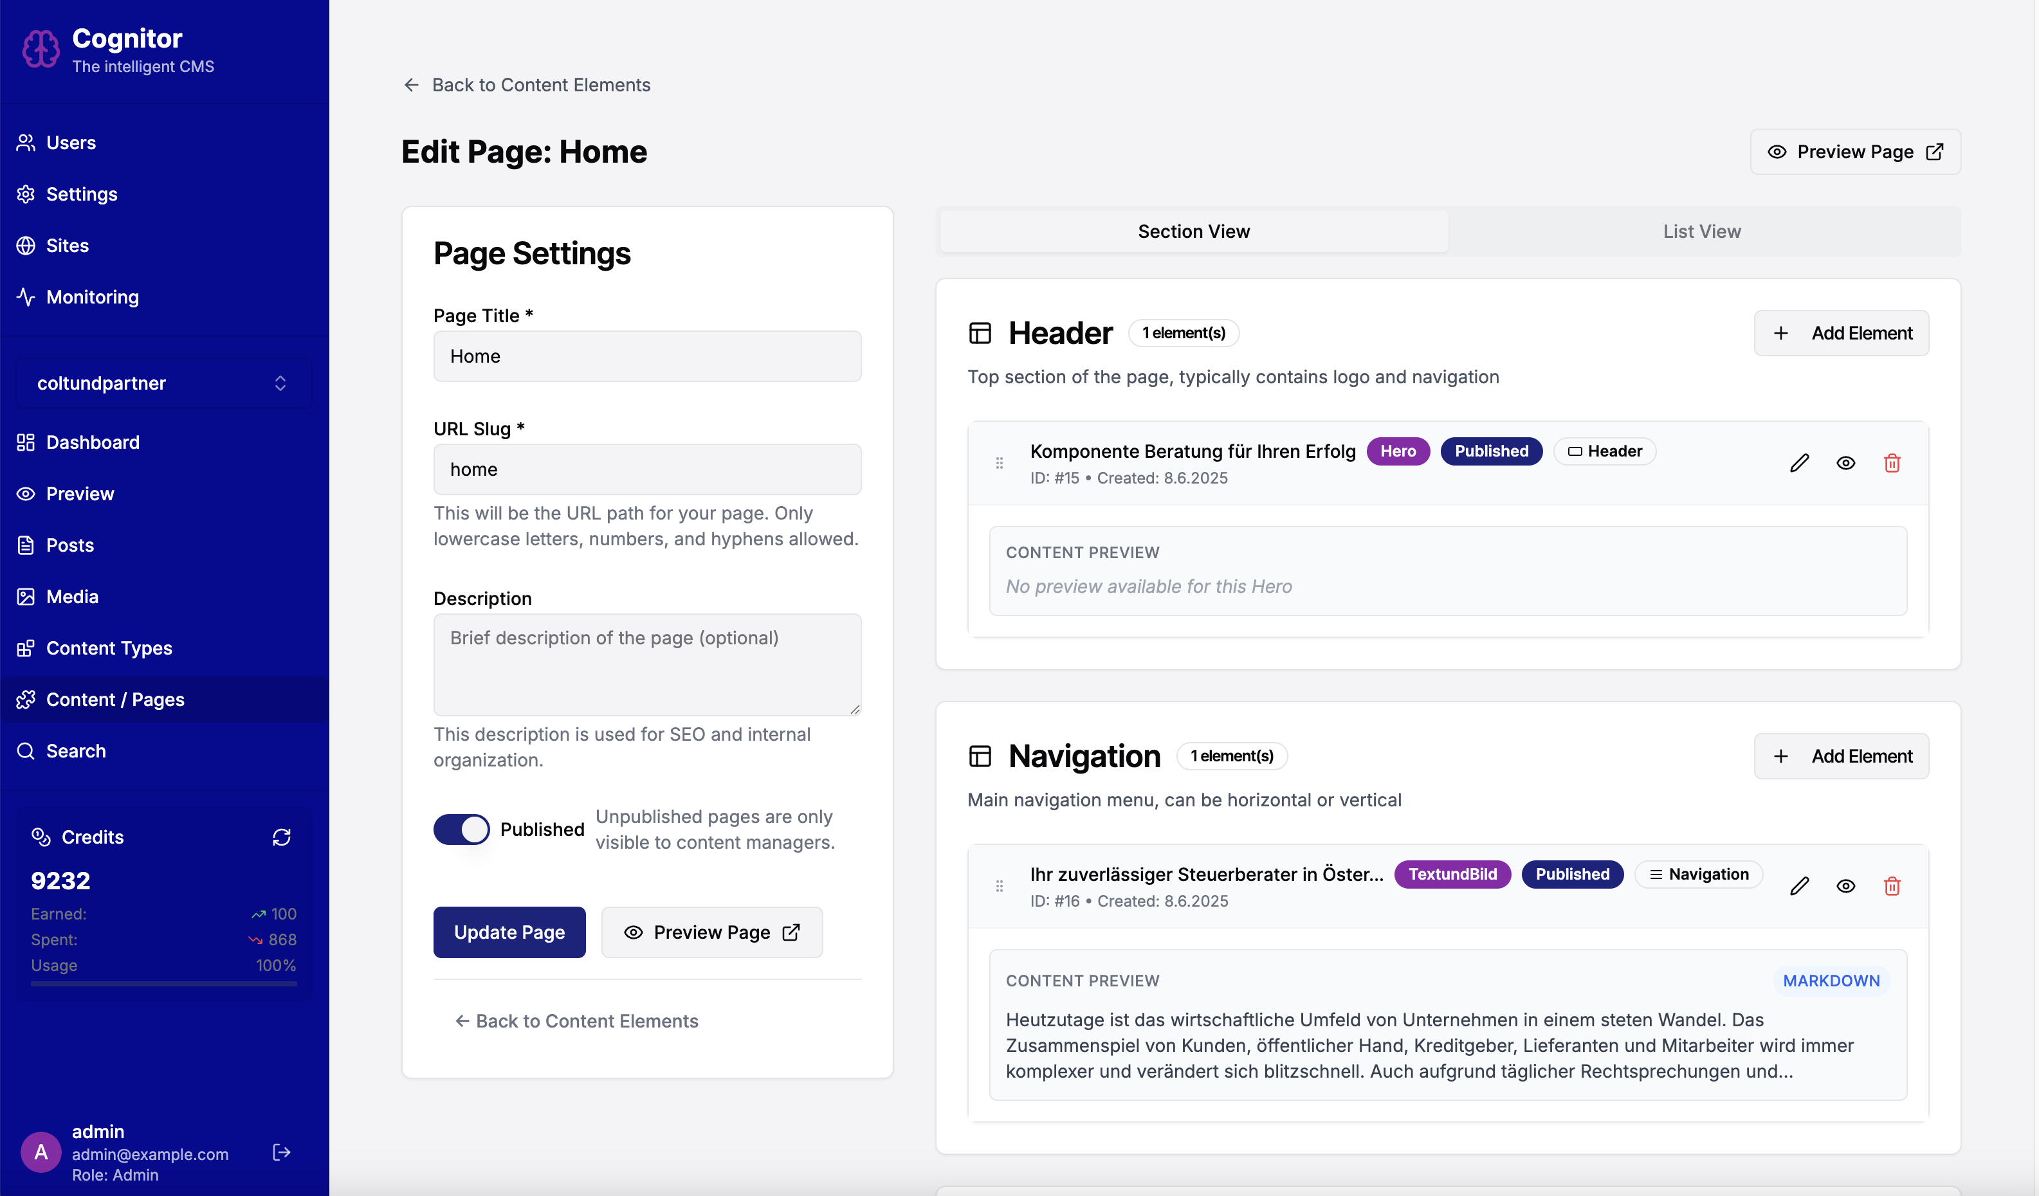Click Update Page

point(509,932)
